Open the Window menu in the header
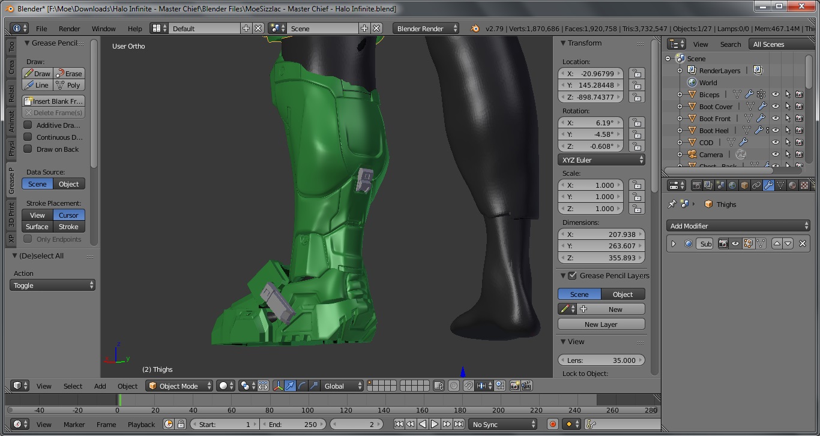The height and width of the screenshot is (436, 820). (x=103, y=28)
